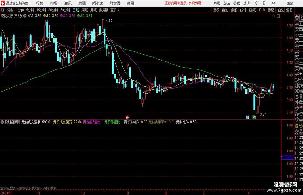This screenshot has height=195, width=303.
Task: Open the 版面 menu
Action: pos(226,3)
